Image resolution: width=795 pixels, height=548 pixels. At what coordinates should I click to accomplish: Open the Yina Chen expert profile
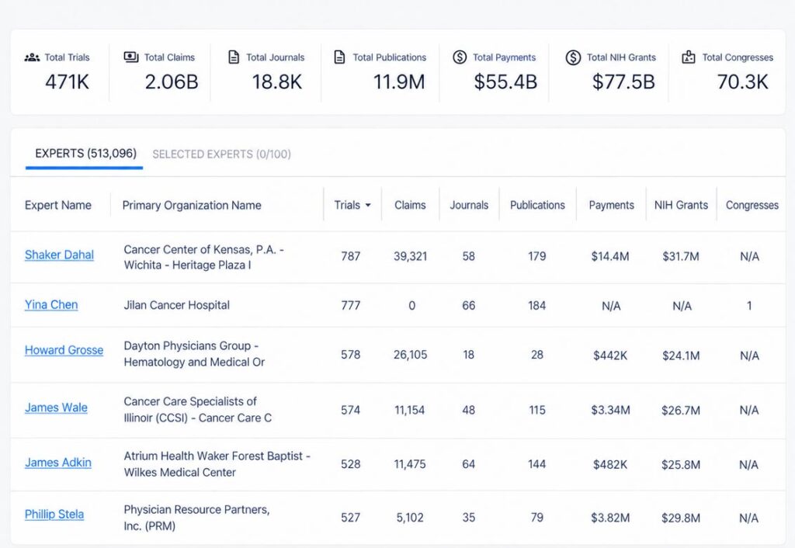click(x=51, y=305)
